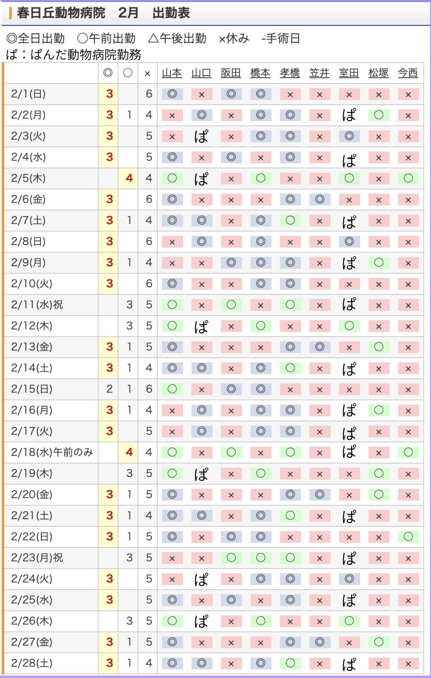Select 笠井's ◎ mark on 2/6(金)
This screenshot has height=678, width=431.
click(319, 200)
